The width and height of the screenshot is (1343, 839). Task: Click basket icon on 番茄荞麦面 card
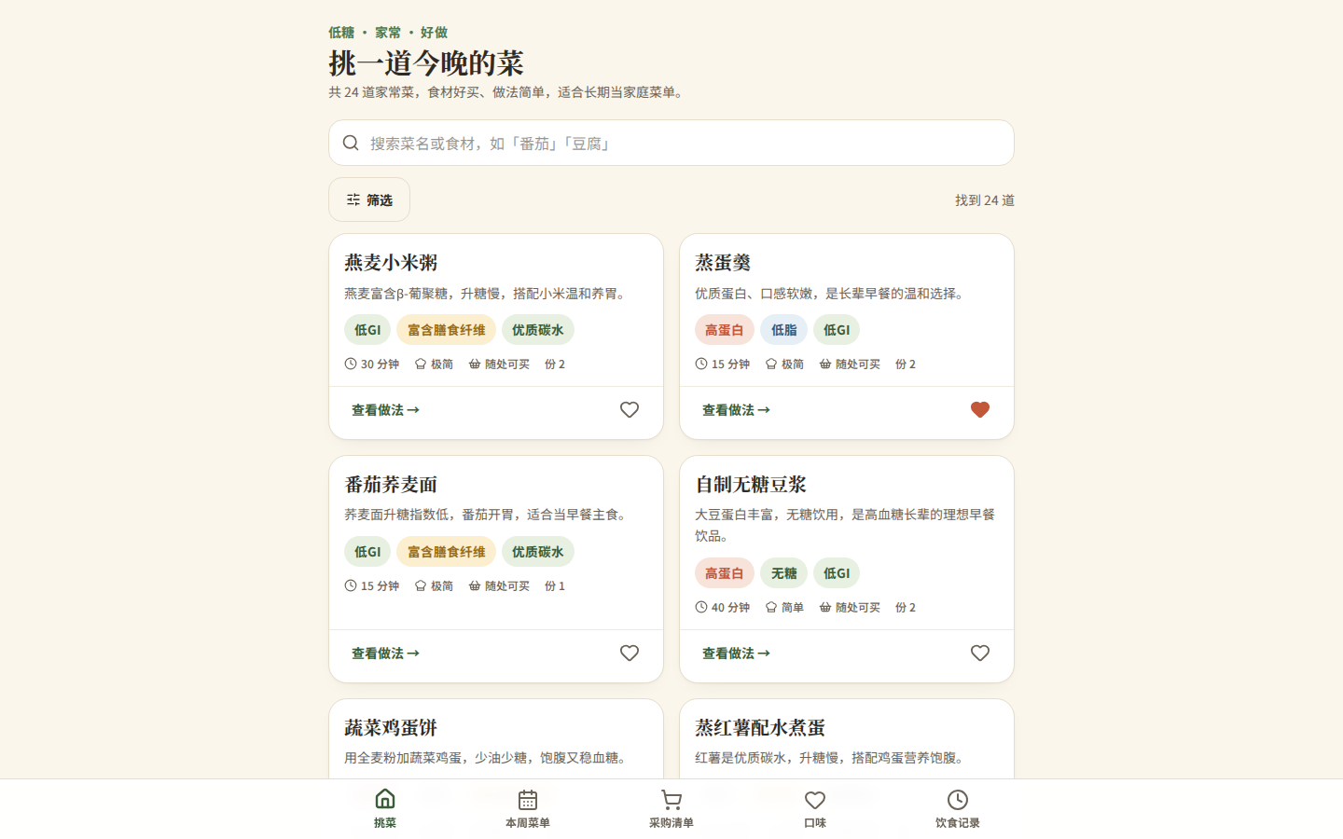[x=475, y=585]
